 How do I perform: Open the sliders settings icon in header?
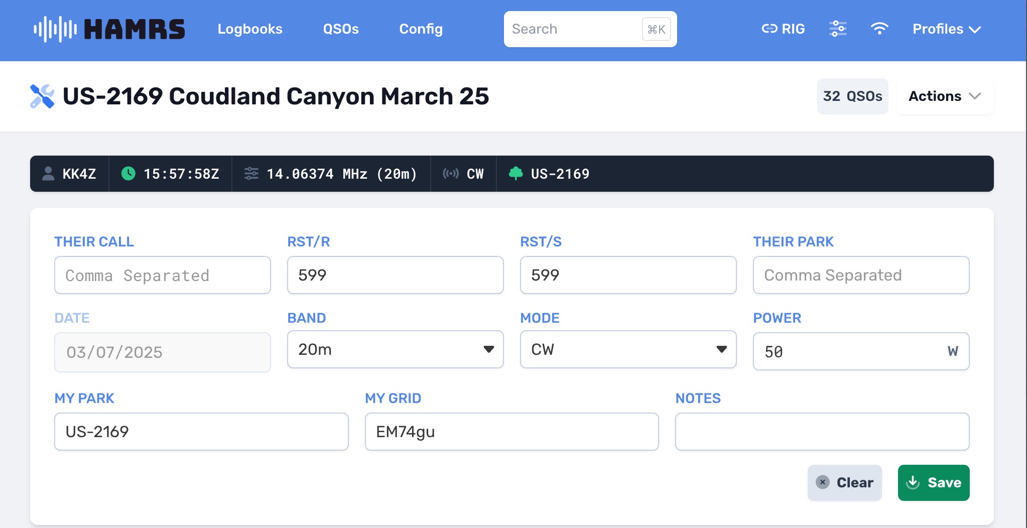838,29
